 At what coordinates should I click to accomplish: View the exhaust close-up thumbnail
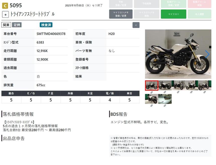coord(165,99)
